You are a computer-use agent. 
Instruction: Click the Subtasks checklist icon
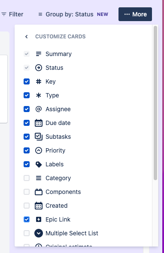click(x=39, y=137)
